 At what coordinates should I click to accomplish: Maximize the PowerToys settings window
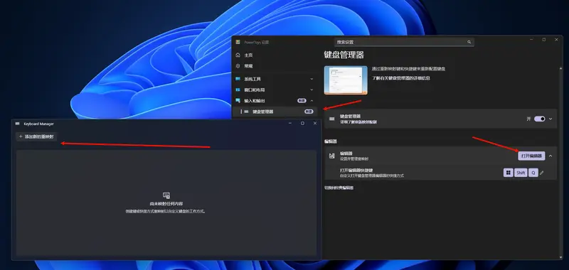[x=543, y=40]
